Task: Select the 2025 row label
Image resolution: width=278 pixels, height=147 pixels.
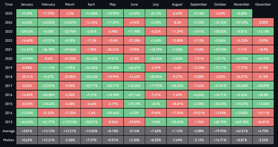Action: (8, 13)
